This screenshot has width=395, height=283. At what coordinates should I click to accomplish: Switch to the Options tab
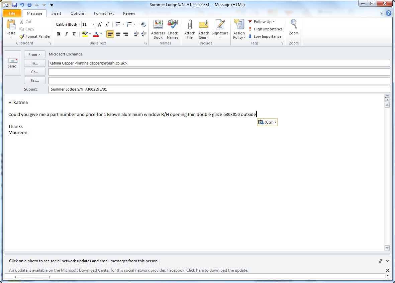(x=78, y=13)
